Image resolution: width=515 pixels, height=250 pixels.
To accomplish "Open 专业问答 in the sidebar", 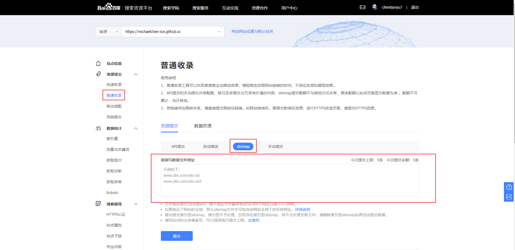I will point(114,247).
